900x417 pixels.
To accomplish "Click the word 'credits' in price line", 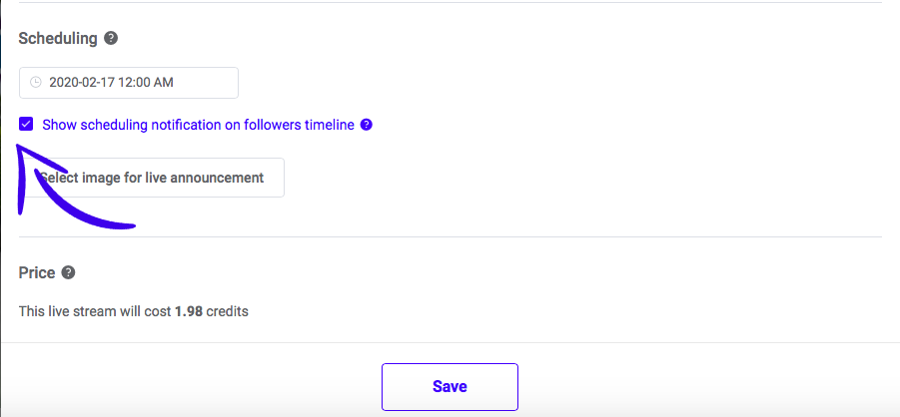I will [228, 312].
